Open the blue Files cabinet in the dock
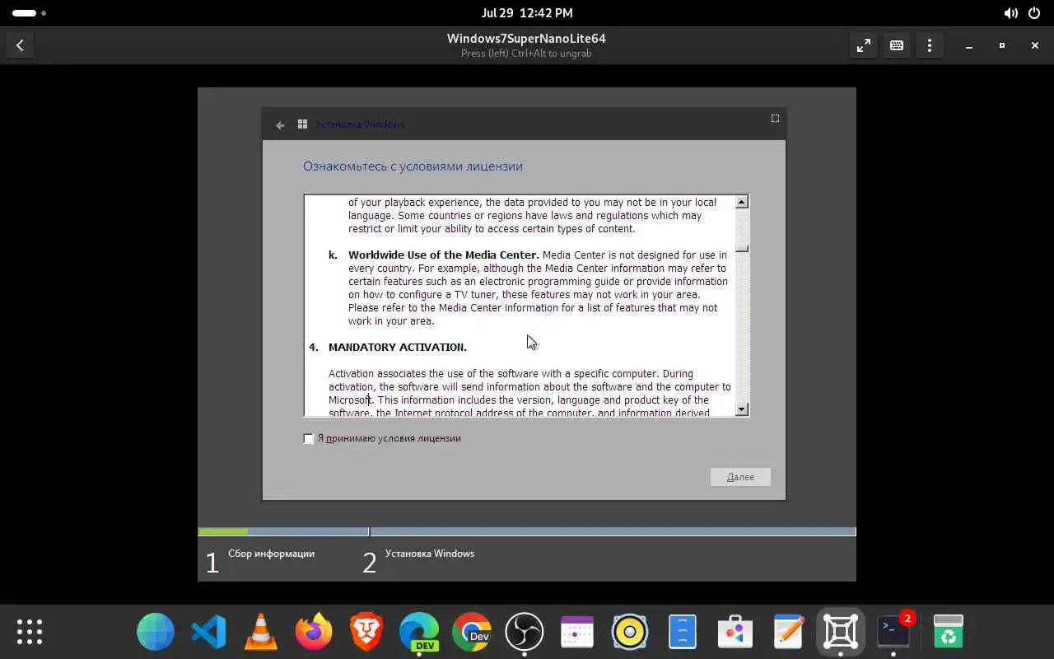 coord(683,632)
